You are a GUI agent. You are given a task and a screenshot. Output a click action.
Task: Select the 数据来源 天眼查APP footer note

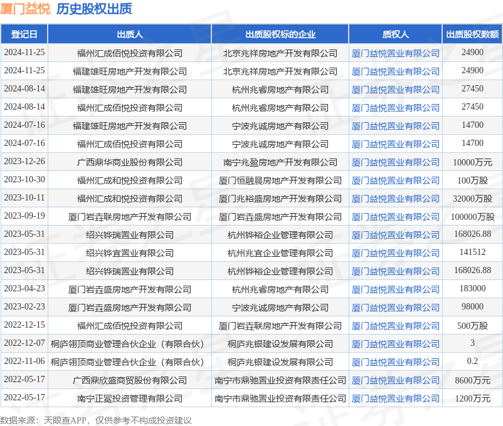tap(95, 420)
